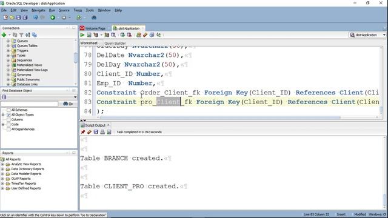Switch to the Query Builder tab
The image size is (388, 218).
click(115, 43)
